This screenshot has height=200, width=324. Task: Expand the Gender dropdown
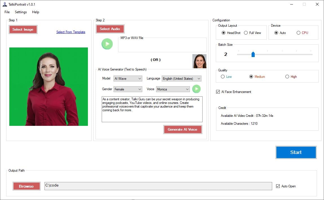click(x=128, y=89)
